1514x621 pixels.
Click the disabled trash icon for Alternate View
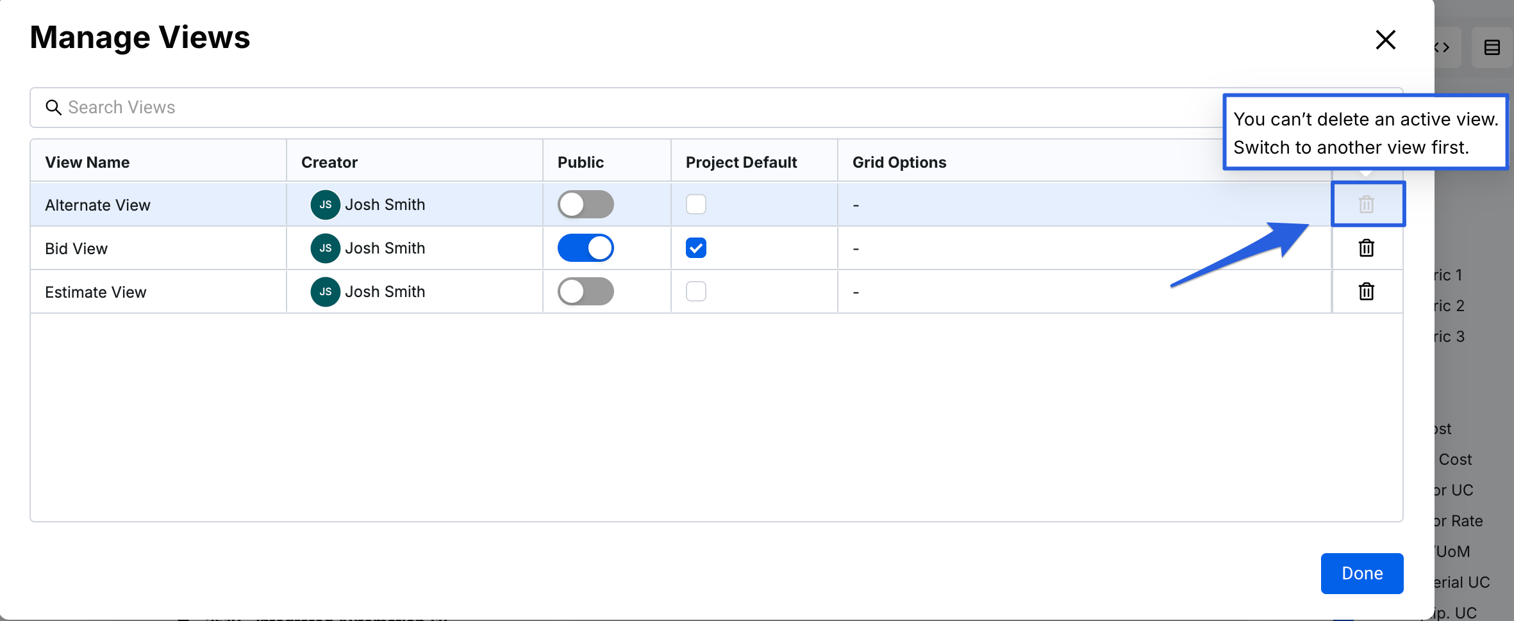click(x=1366, y=204)
